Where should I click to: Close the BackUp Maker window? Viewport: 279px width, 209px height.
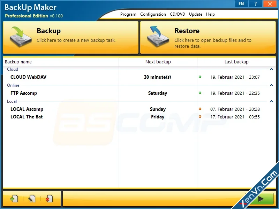coord(270,4)
